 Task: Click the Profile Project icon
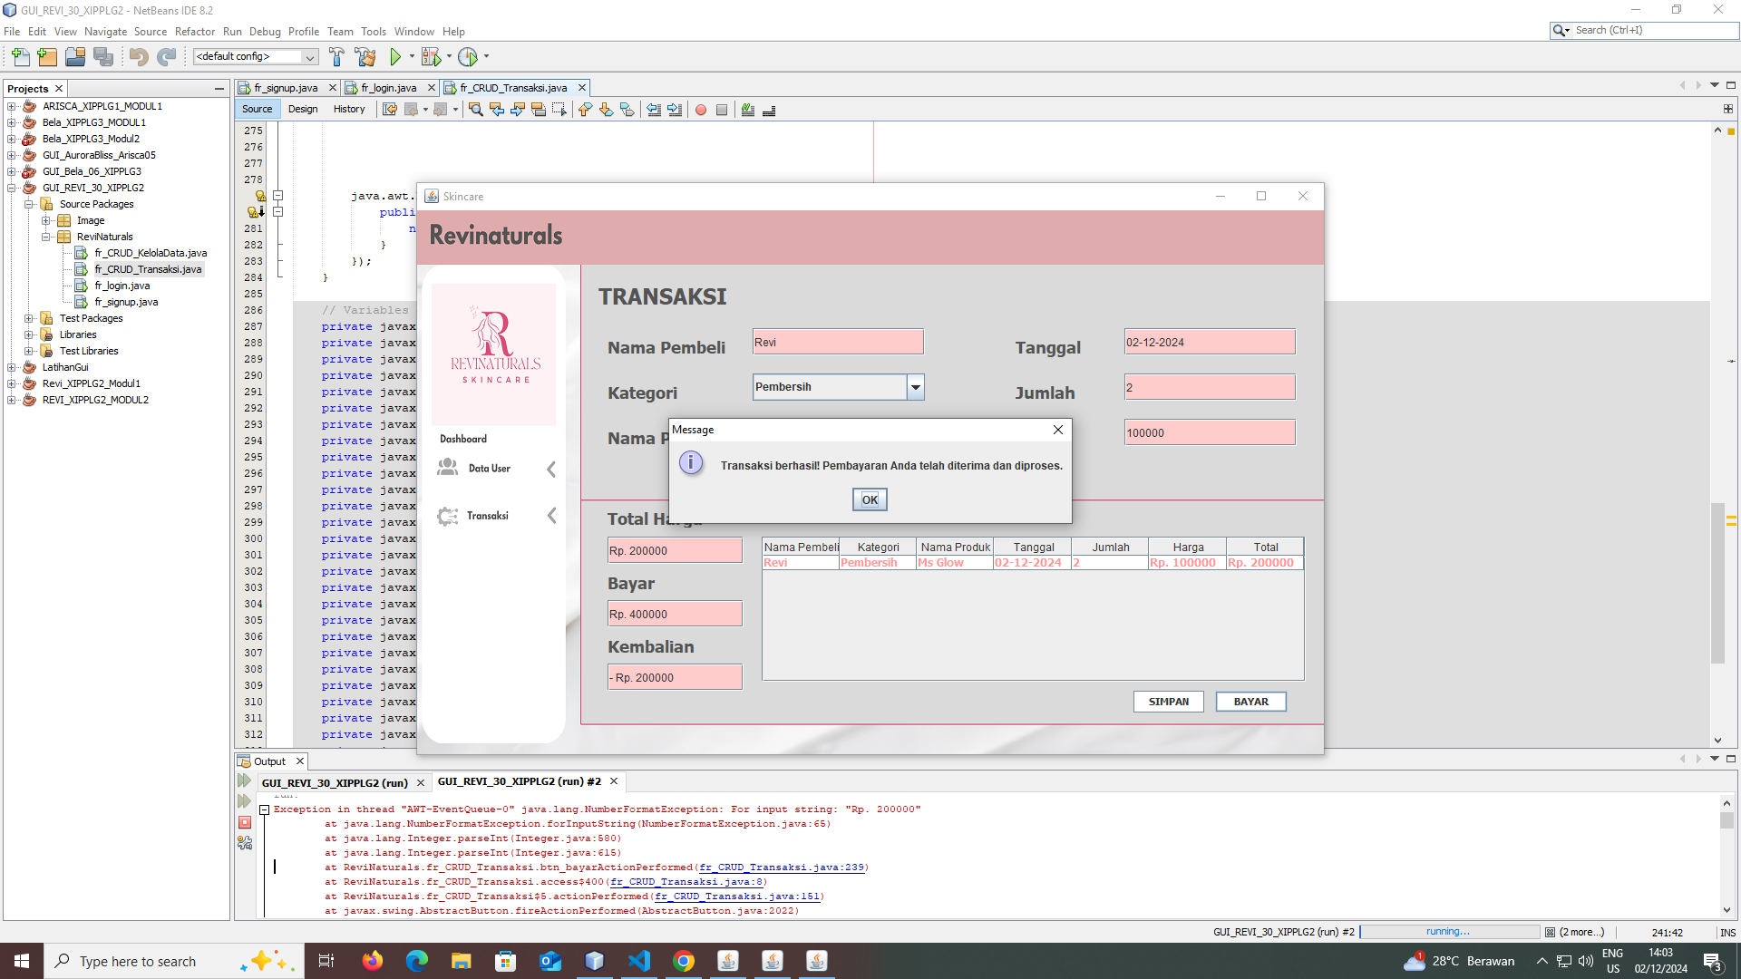[468, 57]
